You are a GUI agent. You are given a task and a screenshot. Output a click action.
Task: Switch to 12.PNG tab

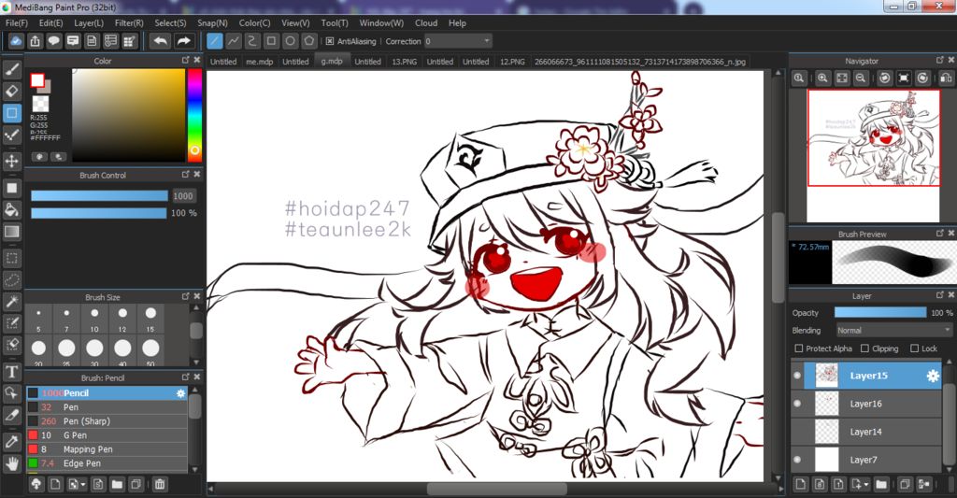(x=512, y=61)
